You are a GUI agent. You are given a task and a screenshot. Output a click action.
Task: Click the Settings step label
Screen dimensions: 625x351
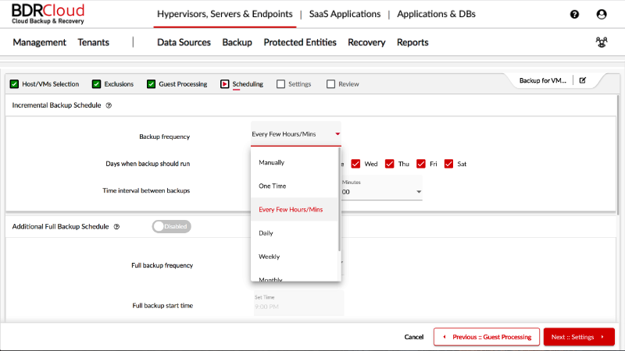(x=300, y=84)
